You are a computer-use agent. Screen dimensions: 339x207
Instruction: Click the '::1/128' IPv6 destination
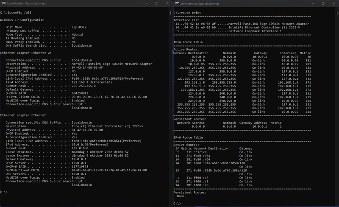200,152
